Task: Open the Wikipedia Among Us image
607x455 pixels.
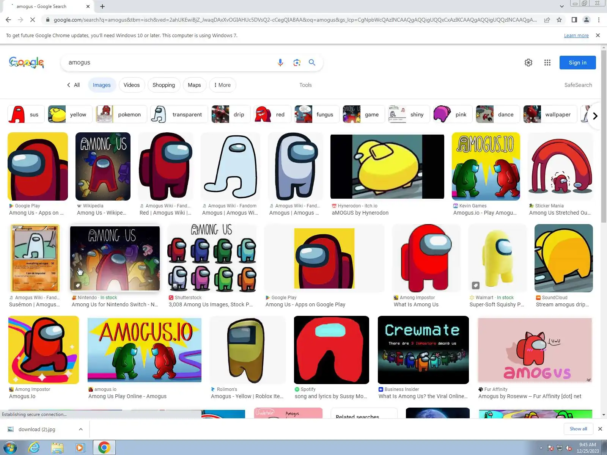Action: 103,166
